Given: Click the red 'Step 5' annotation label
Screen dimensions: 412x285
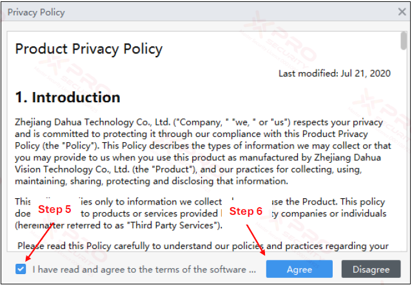Looking at the screenshot, I should click(55, 209).
